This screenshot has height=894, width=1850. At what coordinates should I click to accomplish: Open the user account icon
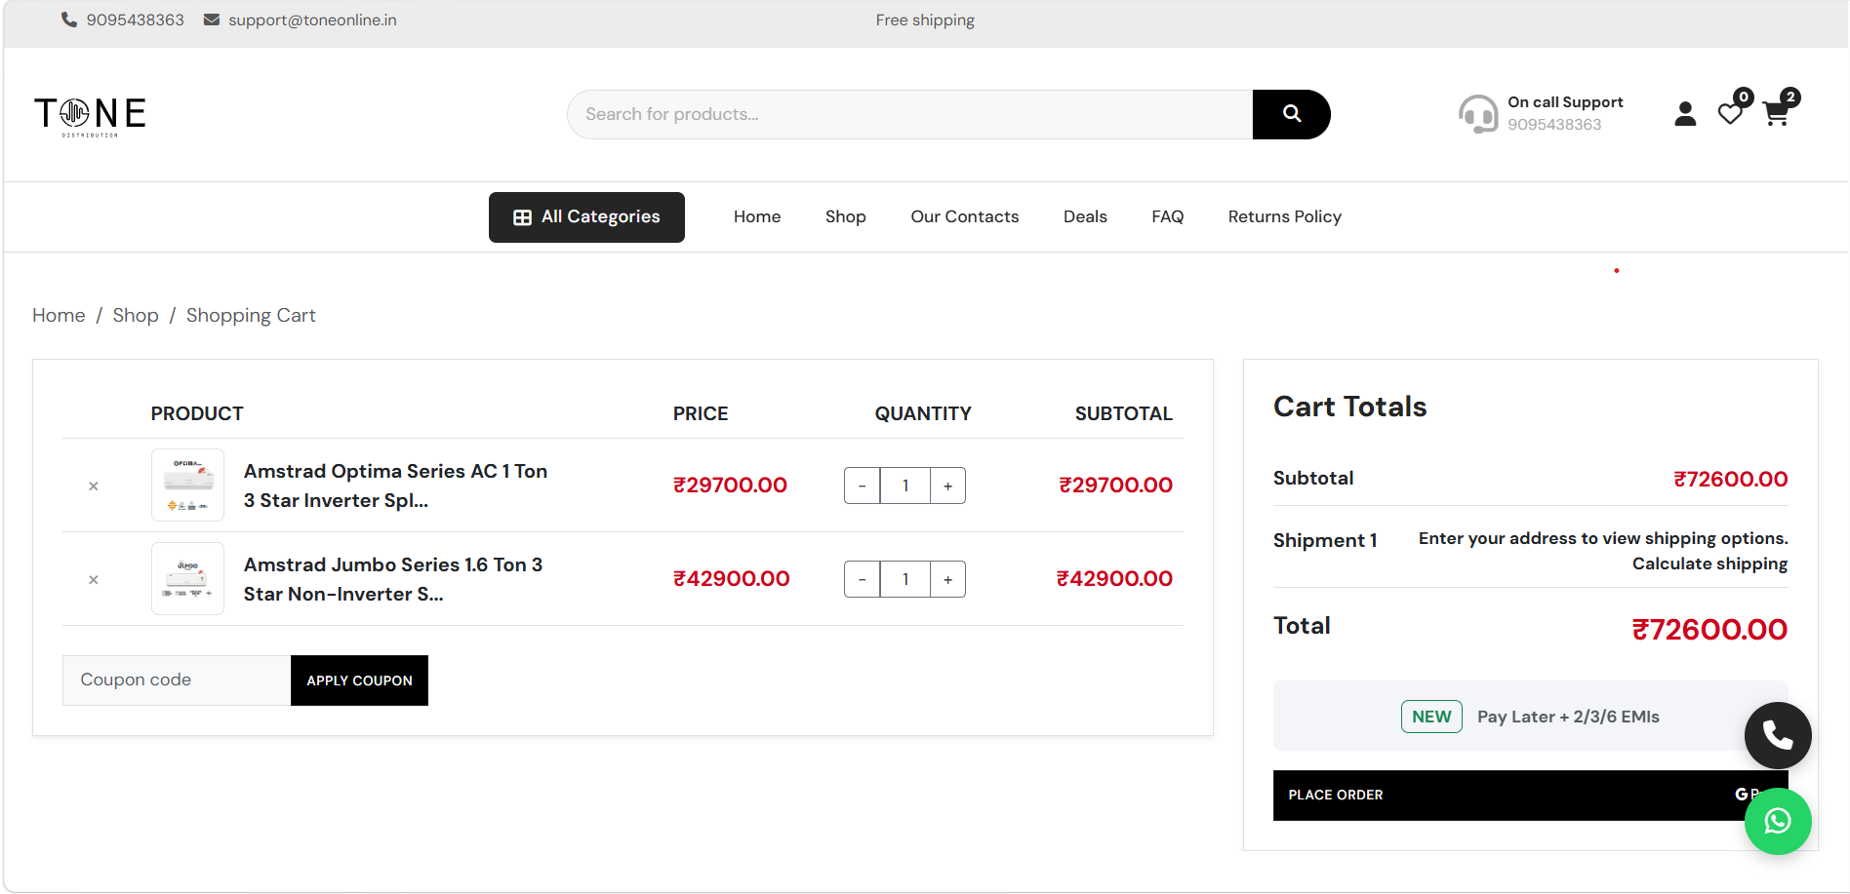1685,114
